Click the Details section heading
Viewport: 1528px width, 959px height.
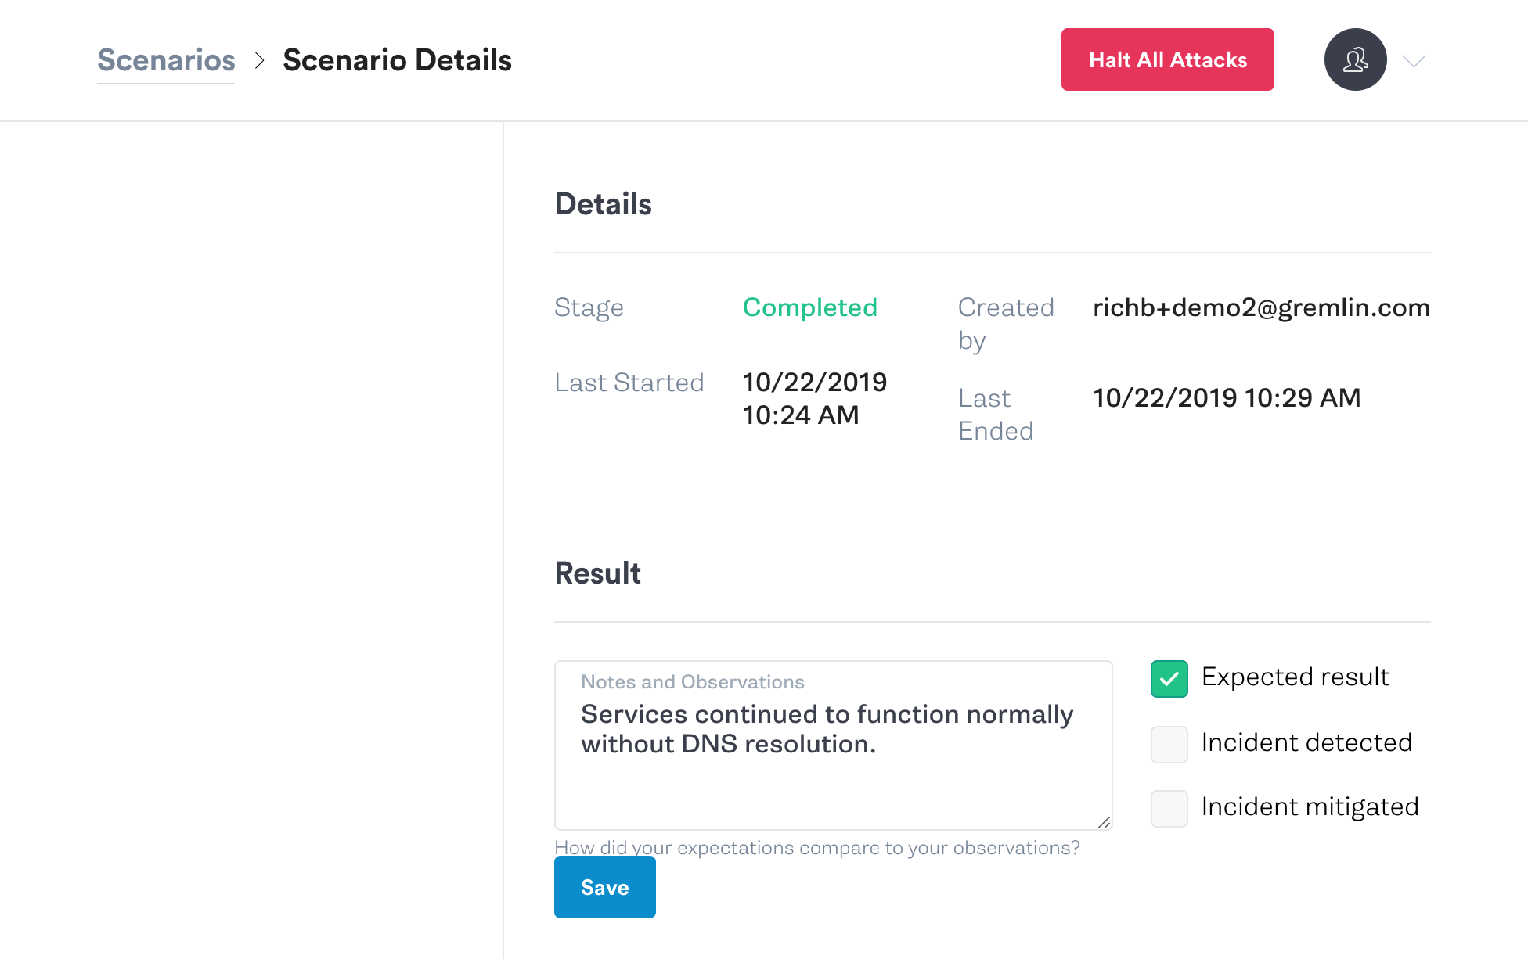click(x=603, y=204)
